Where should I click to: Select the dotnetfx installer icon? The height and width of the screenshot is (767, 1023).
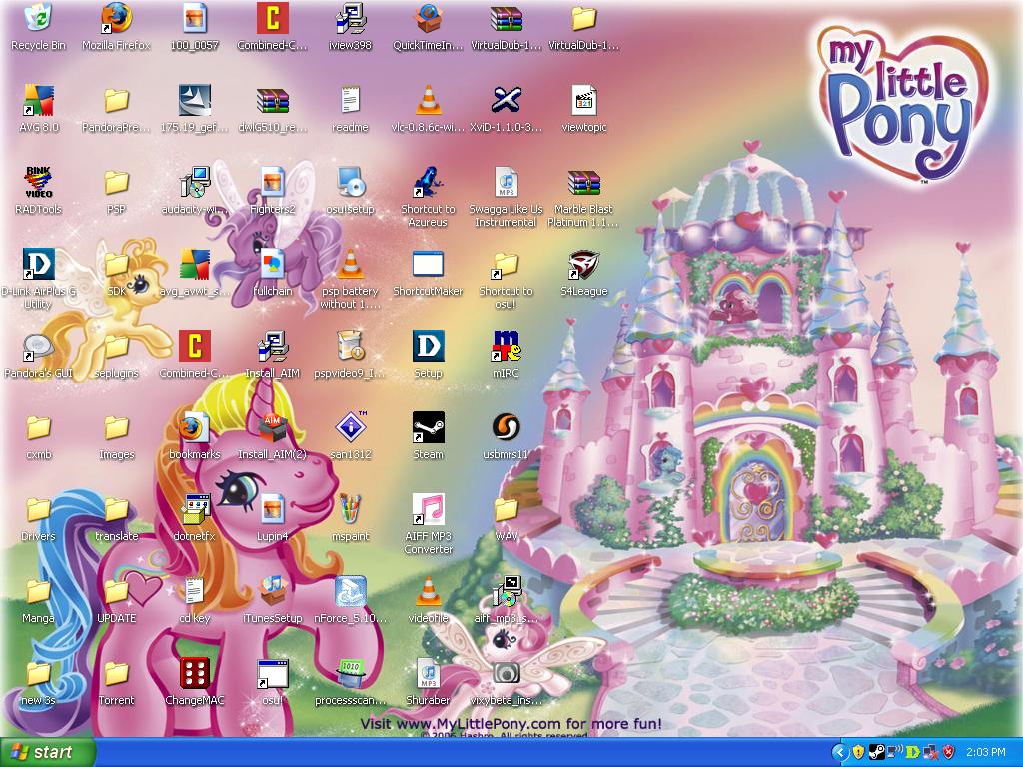195,510
